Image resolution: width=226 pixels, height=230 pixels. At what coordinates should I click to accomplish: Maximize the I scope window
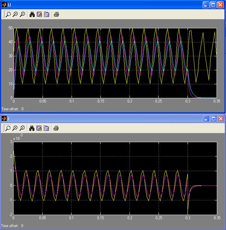pos(213,119)
